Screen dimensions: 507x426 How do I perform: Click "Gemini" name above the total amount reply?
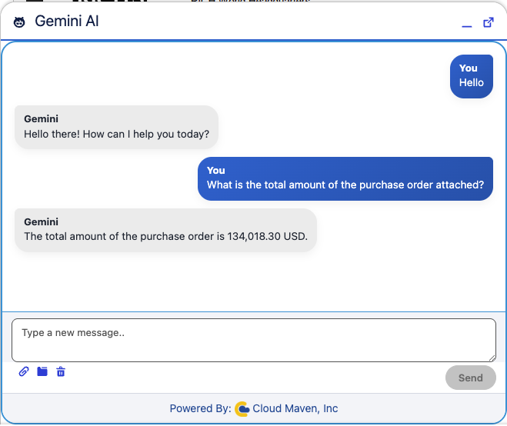point(41,222)
